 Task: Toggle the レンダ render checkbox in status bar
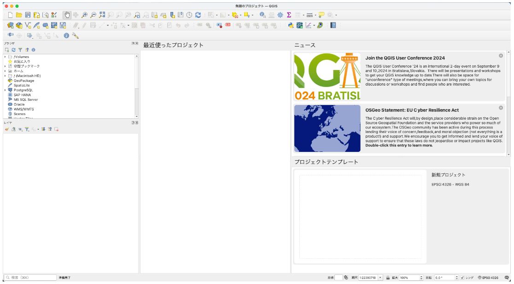click(462, 278)
